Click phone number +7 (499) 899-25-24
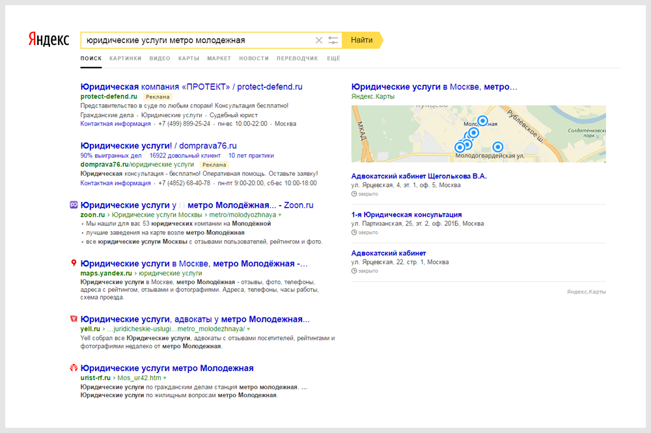 [184, 124]
